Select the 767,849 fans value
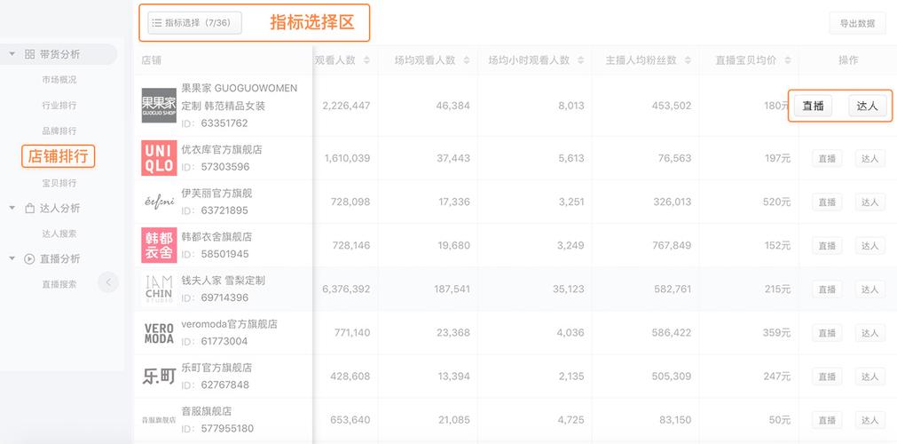The image size is (897, 444). pos(672,245)
